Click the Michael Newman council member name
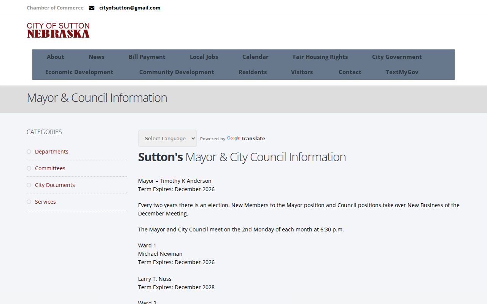Screen dimensions: 487x304 click(160, 254)
